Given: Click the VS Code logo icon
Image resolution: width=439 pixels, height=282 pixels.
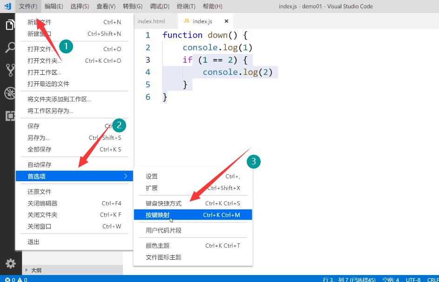Looking at the screenshot, I should (x=7, y=6).
